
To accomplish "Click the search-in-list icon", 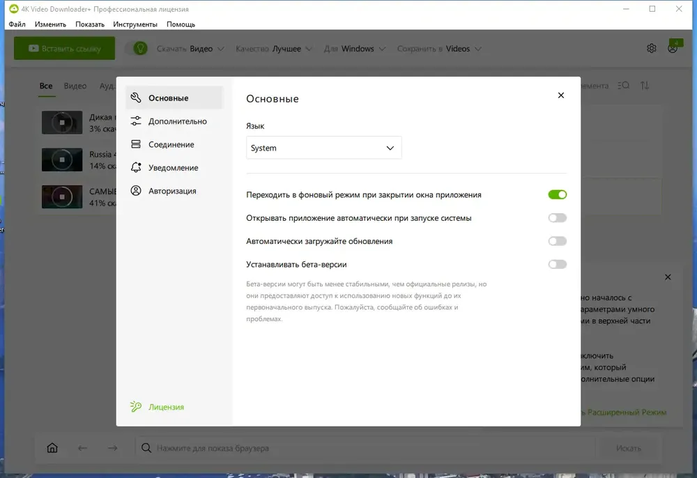I will 623,85.
